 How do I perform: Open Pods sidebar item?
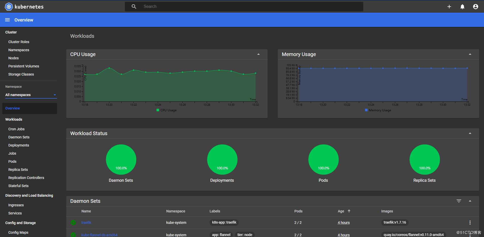[x=12, y=161]
